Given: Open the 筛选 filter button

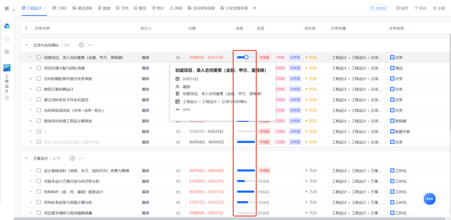Looking at the screenshot, I should (x=420, y=8).
